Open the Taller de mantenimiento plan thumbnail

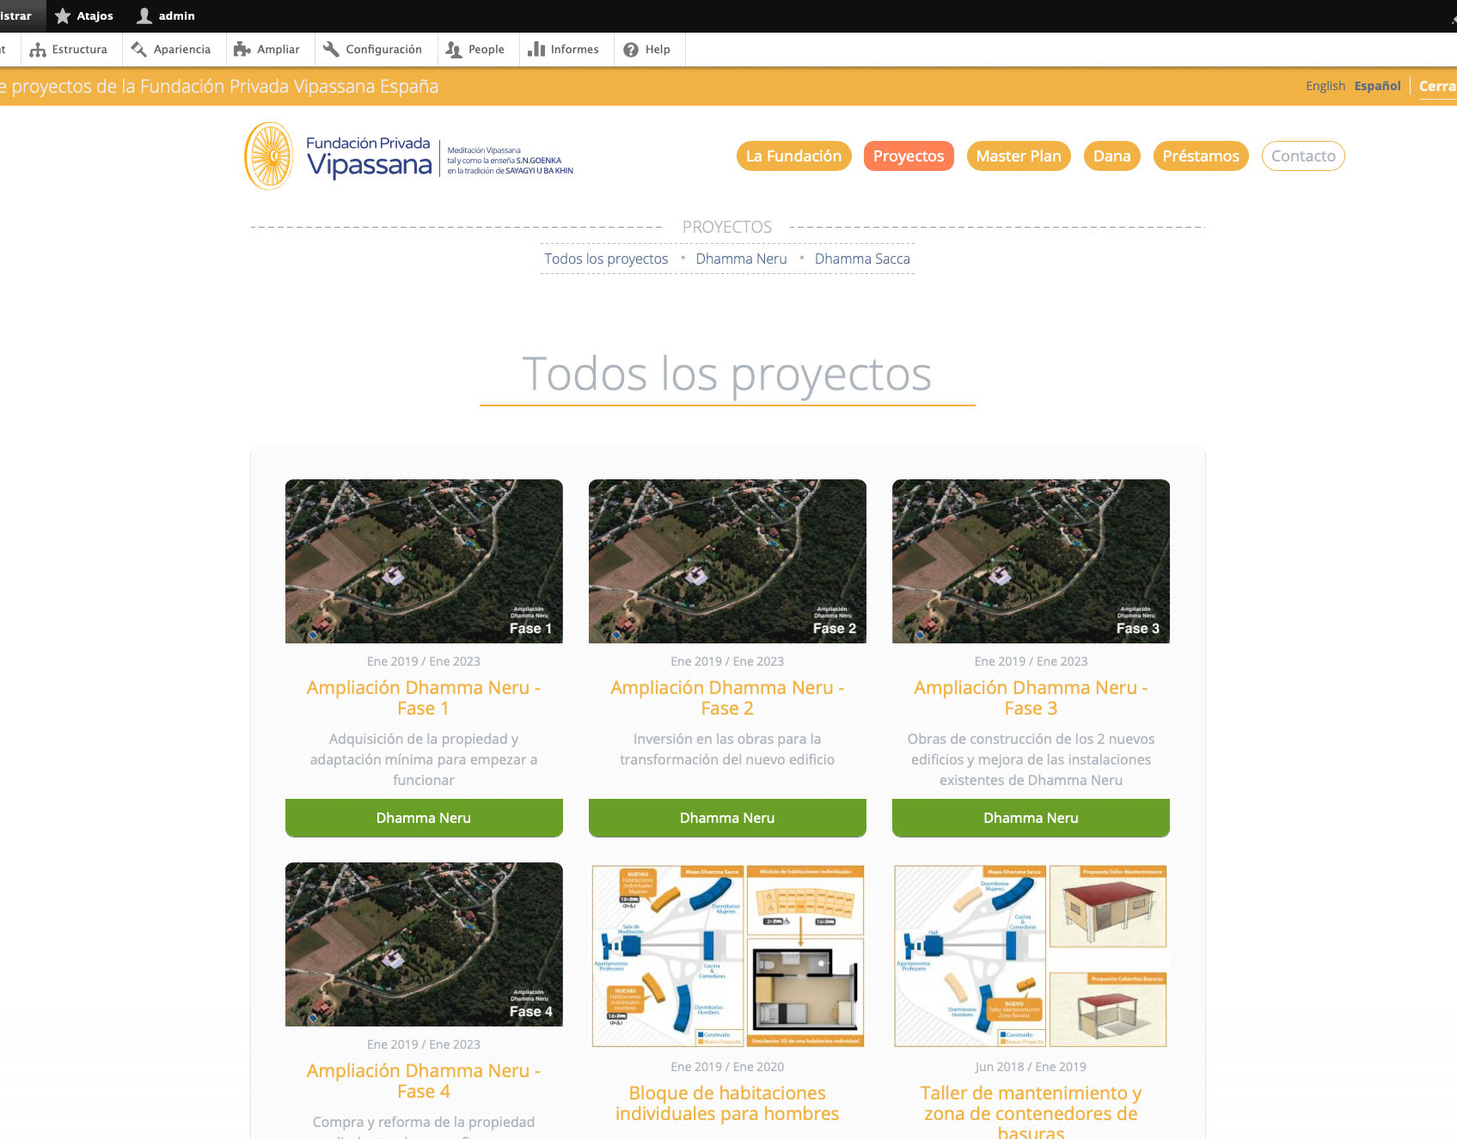1031,955
